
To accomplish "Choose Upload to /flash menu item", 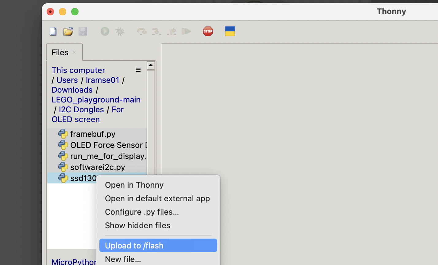I will coord(158,245).
